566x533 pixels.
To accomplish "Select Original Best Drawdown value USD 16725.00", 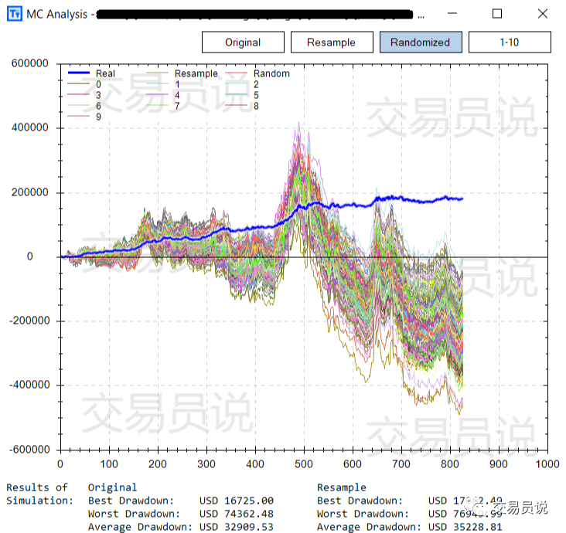I will pyautogui.click(x=237, y=501).
